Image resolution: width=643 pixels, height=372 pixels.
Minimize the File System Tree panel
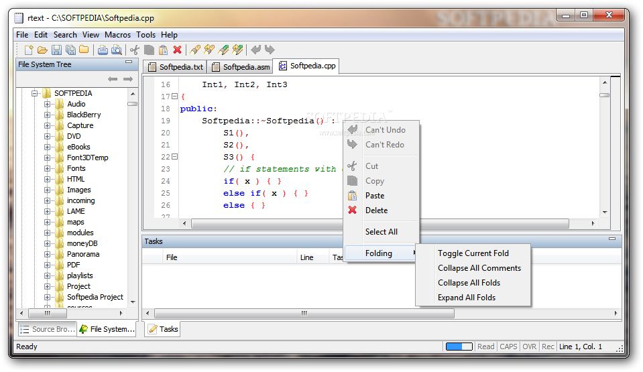pos(129,62)
